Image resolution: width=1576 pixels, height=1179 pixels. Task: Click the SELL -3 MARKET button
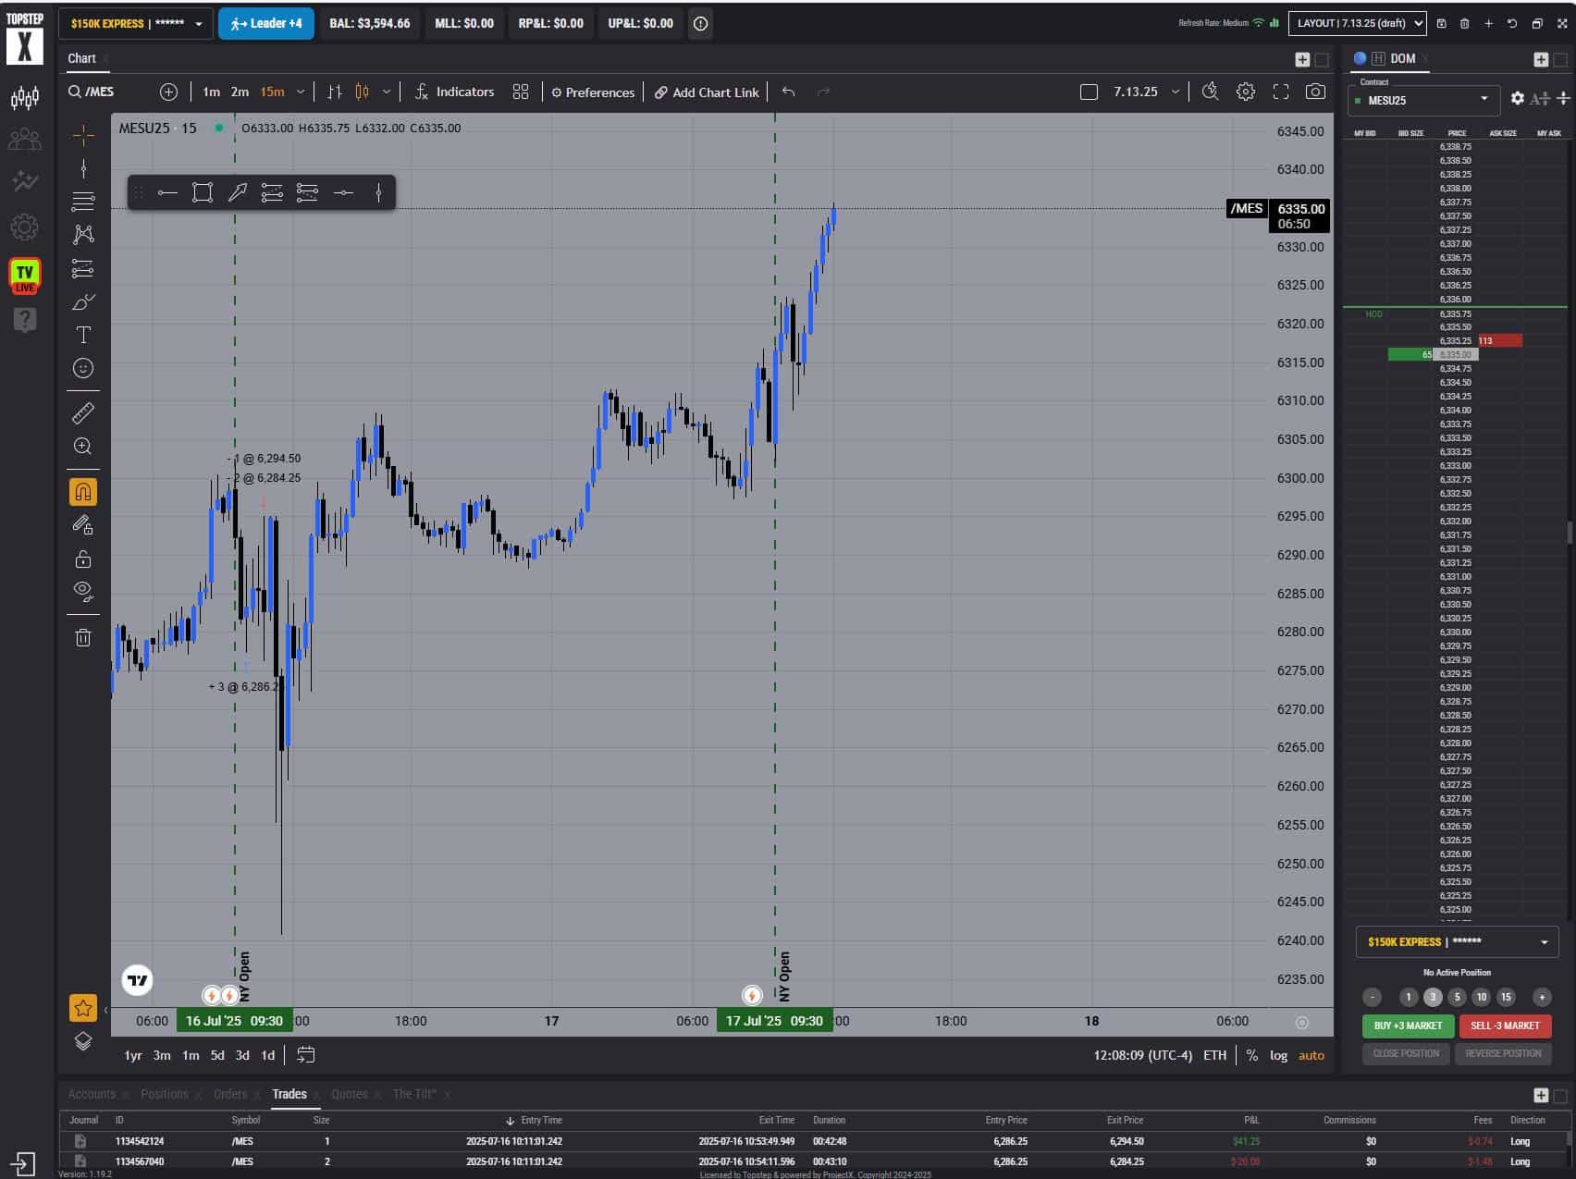tap(1505, 1025)
